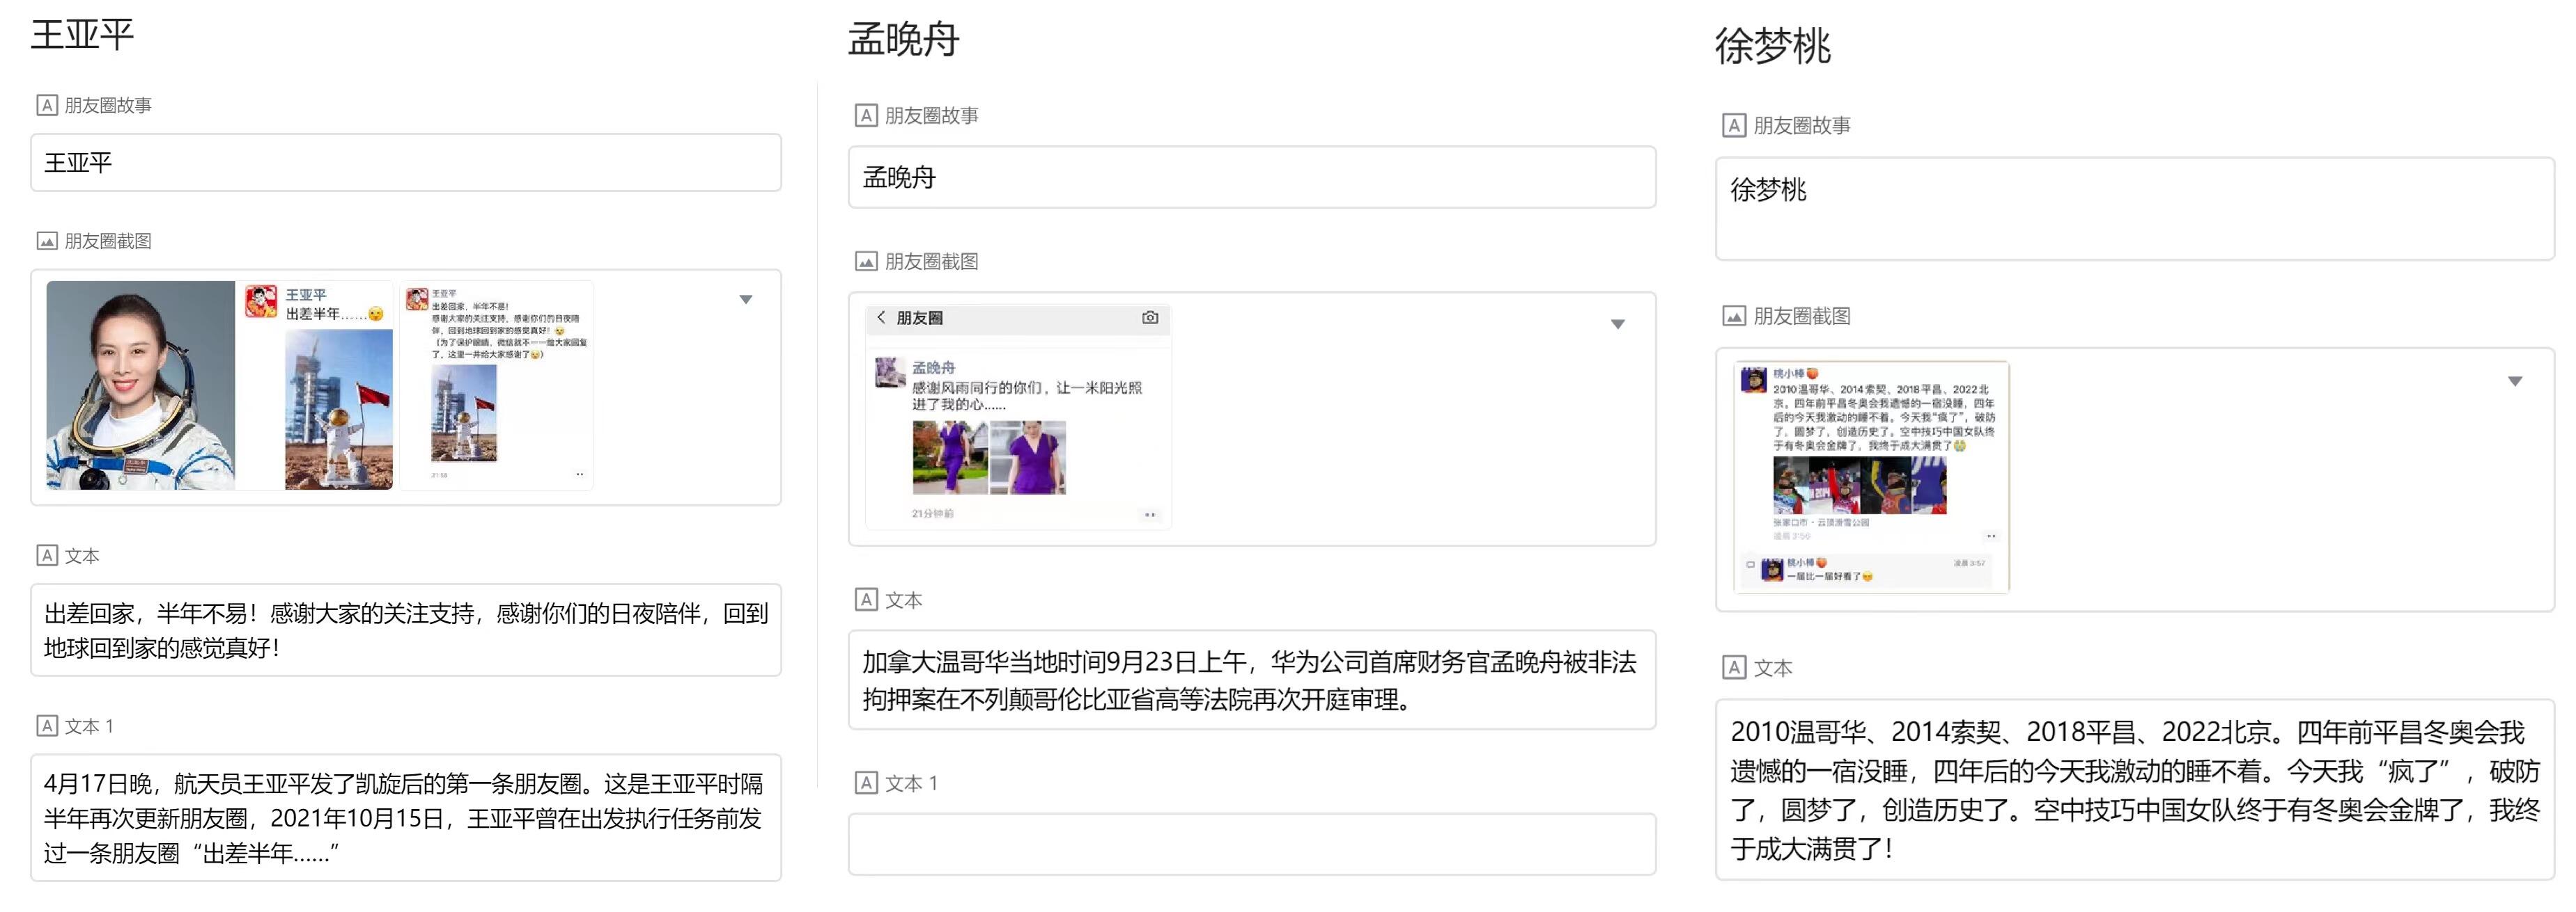Screen dimensions: 2576x912
Task: Click the back arrow in 孟晚舟 朋友圈 screenshot
Action: [x=881, y=318]
